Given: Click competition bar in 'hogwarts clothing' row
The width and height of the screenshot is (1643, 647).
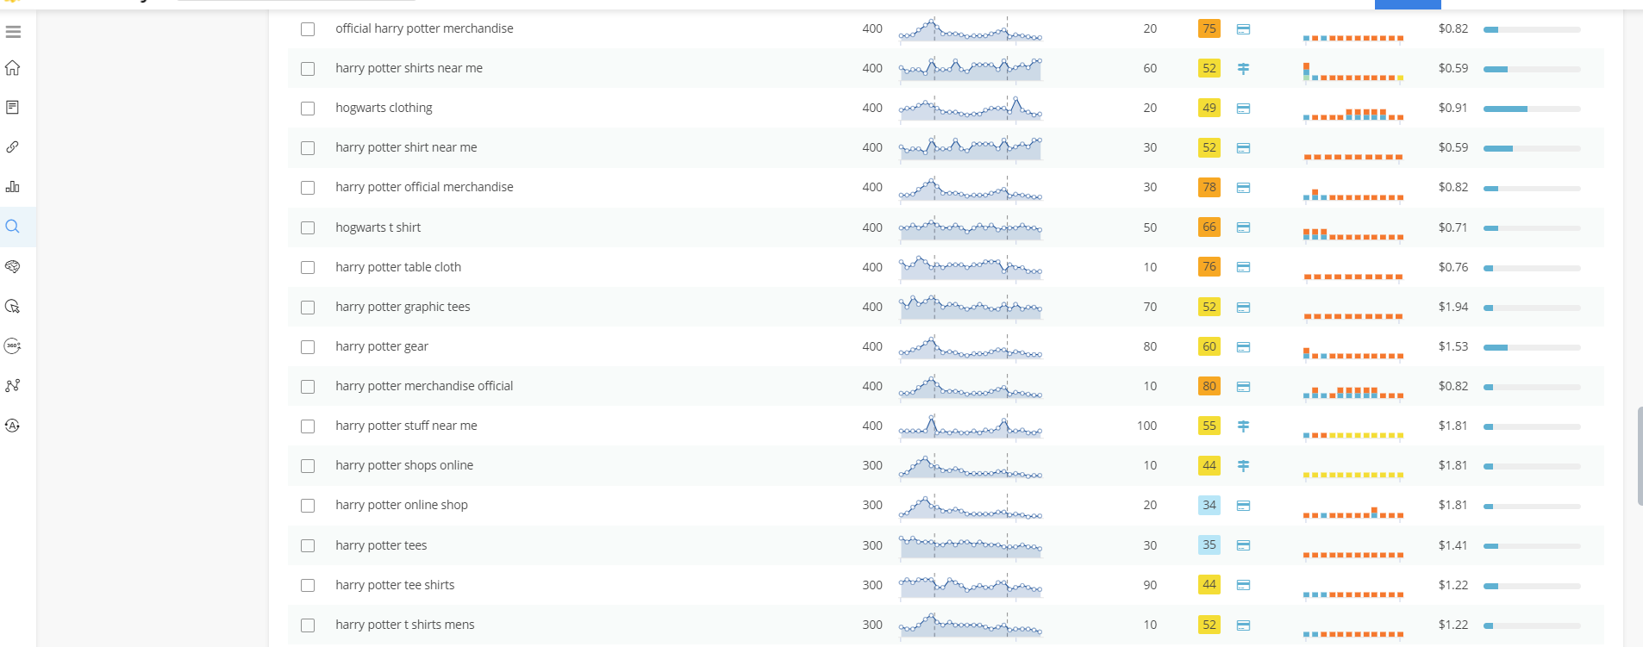Looking at the screenshot, I should (x=1531, y=109).
